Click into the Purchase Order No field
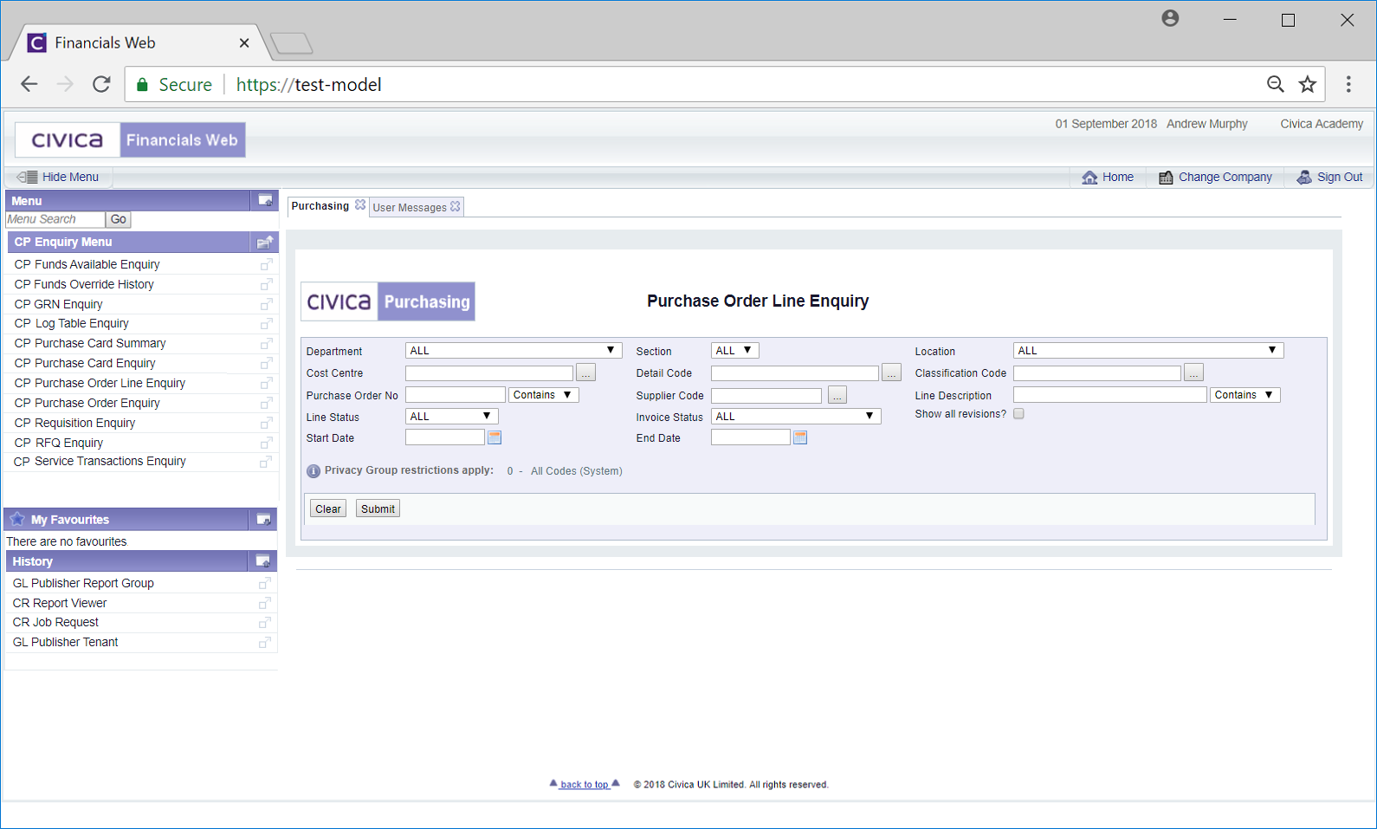This screenshot has width=1377, height=829. [456, 394]
